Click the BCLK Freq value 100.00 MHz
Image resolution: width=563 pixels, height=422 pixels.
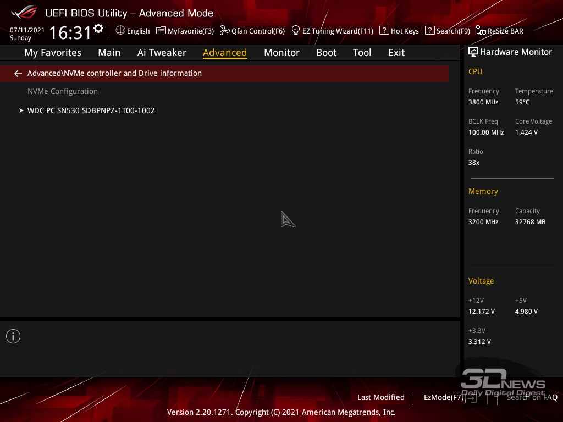pyautogui.click(x=486, y=132)
